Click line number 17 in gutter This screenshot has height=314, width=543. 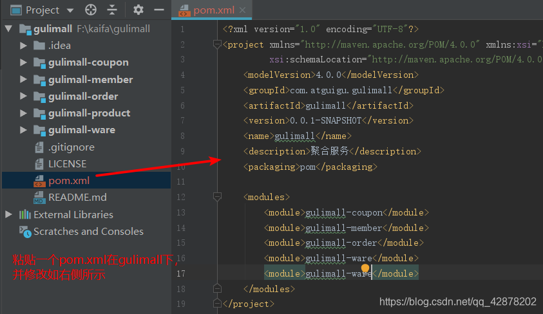pyautogui.click(x=181, y=273)
